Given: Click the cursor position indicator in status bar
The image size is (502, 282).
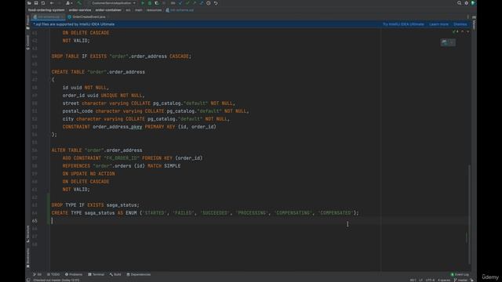Looking at the screenshot, I should coord(413,280).
